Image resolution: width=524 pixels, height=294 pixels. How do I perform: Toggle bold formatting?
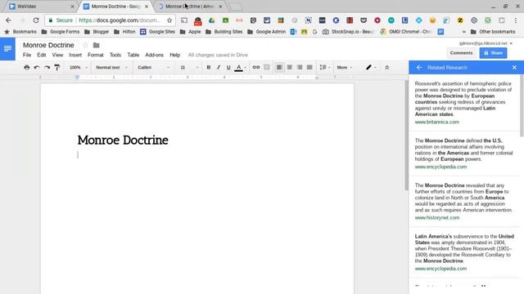[x=209, y=67]
